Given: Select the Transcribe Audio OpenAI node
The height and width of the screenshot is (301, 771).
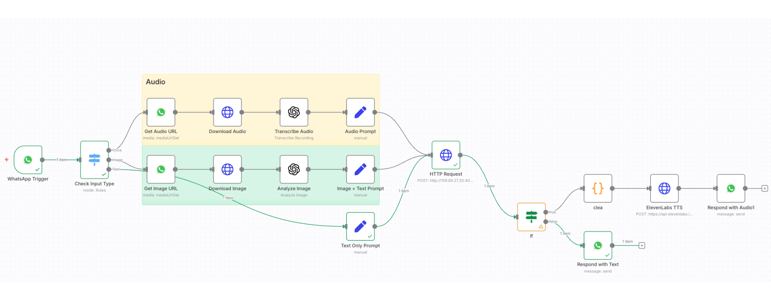Looking at the screenshot, I should [294, 112].
